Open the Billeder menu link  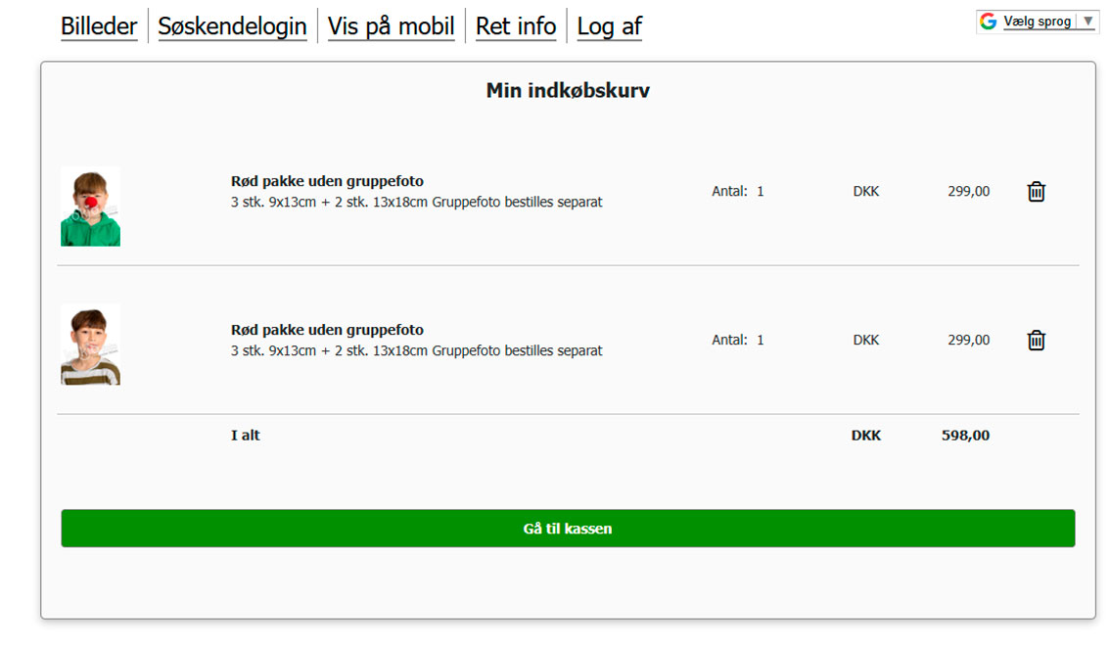pos(99,26)
